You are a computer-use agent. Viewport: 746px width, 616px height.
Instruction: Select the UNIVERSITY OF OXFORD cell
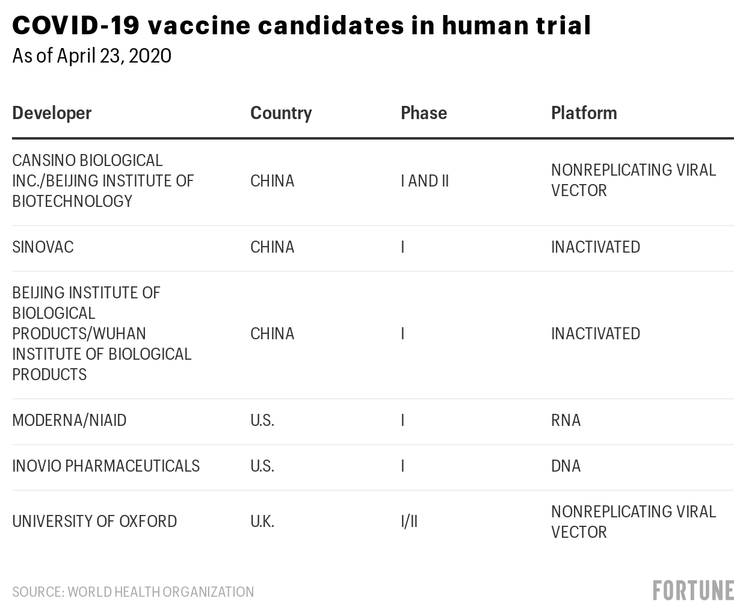(x=94, y=521)
